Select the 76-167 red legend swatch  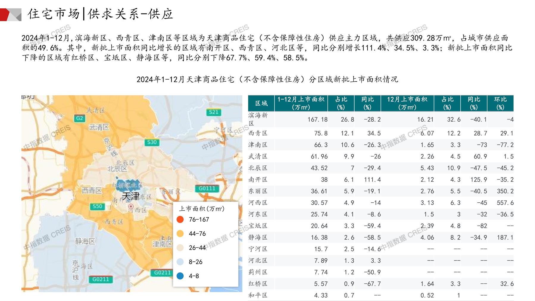[x=180, y=220]
